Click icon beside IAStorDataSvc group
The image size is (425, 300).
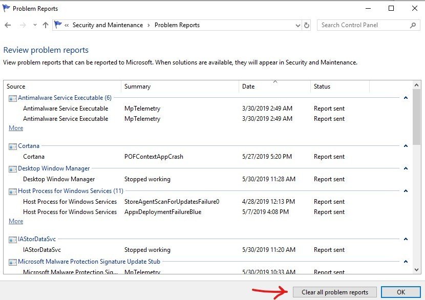point(12,240)
